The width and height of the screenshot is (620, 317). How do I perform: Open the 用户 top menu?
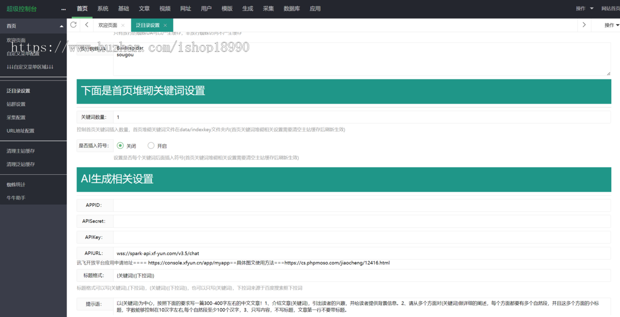point(206,9)
